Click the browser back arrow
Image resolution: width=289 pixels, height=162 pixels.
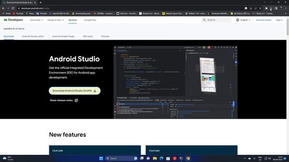[3, 8]
